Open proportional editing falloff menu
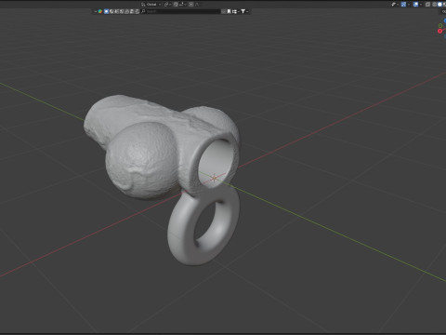 click(x=197, y=5)
